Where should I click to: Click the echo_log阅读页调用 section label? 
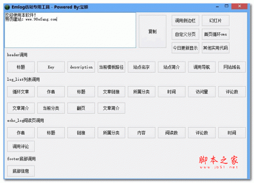click(x=25, y=120)
